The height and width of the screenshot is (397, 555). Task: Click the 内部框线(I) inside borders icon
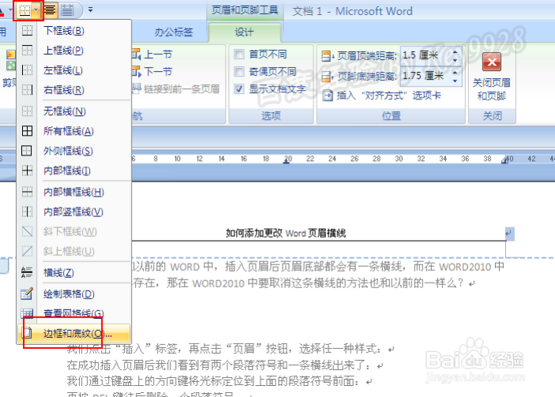tap(27, 170)
